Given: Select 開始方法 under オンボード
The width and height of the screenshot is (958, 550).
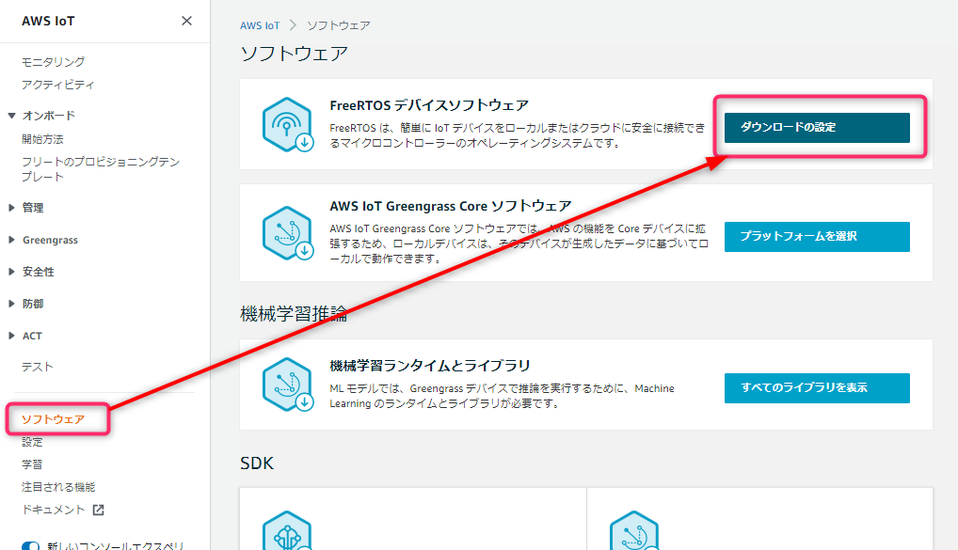Looking at the screenshot, I should 42,139.
